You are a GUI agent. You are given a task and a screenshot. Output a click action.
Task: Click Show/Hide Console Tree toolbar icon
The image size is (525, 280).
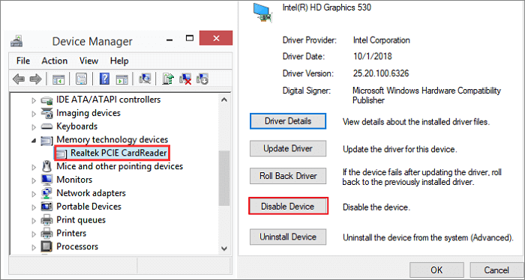[58, 79]
